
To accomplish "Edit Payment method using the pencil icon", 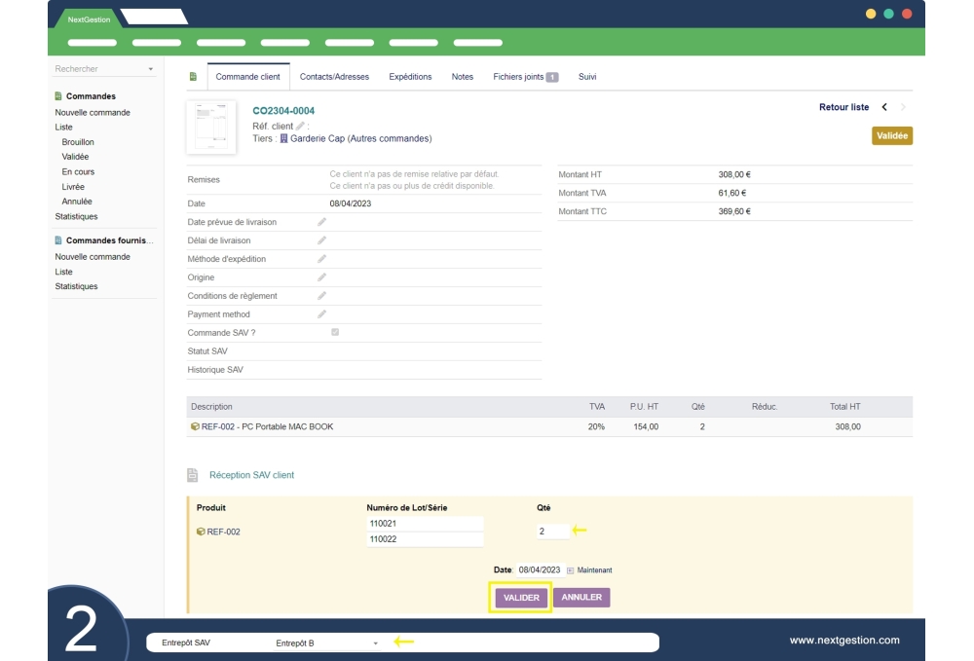I will (321, 314).
